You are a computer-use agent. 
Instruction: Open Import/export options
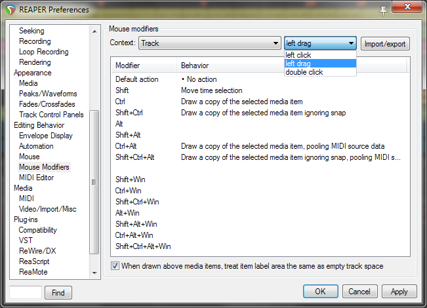coord(385,44)
